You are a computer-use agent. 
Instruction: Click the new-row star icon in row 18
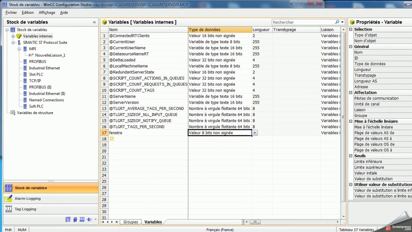pyautogui.click(x=112, y=139)
